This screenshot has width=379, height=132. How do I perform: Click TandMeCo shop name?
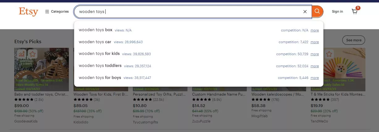click(319, 121)
